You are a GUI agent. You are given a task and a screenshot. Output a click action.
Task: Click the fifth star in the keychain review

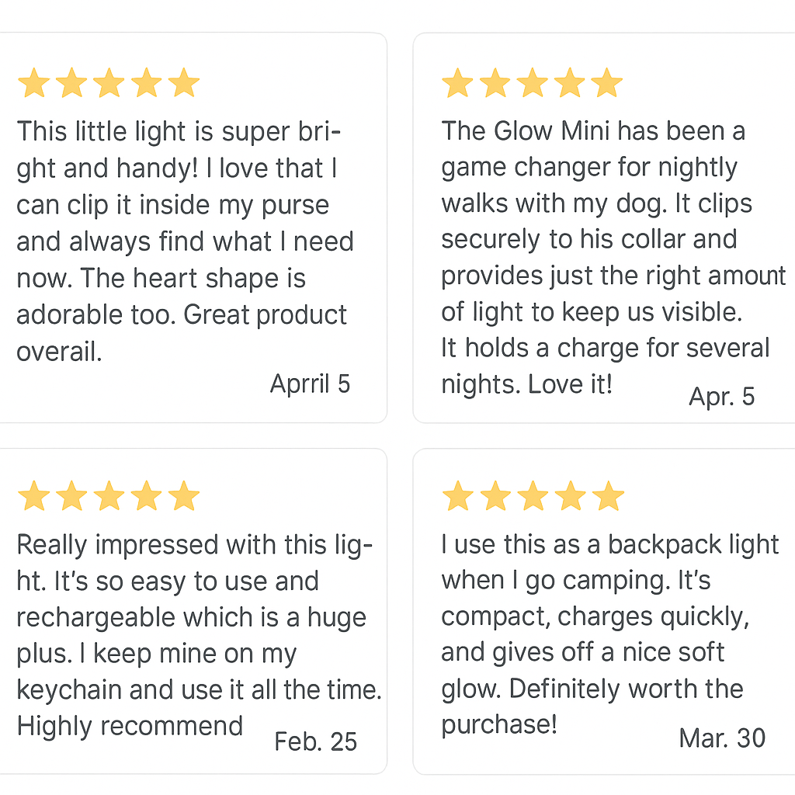(184, 495)
